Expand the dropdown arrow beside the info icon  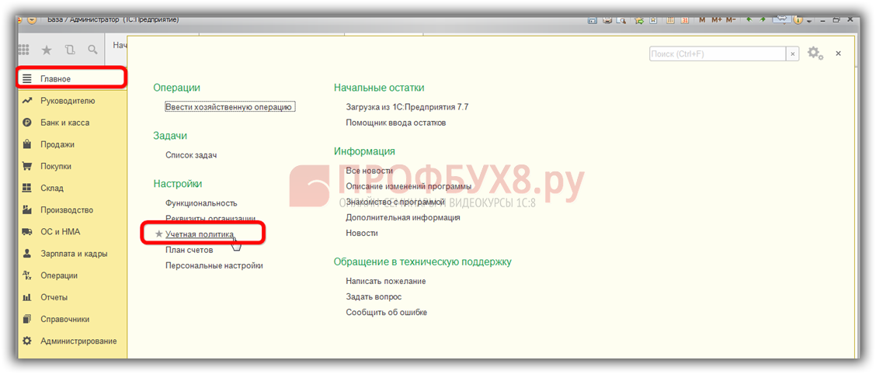(808, 20)
